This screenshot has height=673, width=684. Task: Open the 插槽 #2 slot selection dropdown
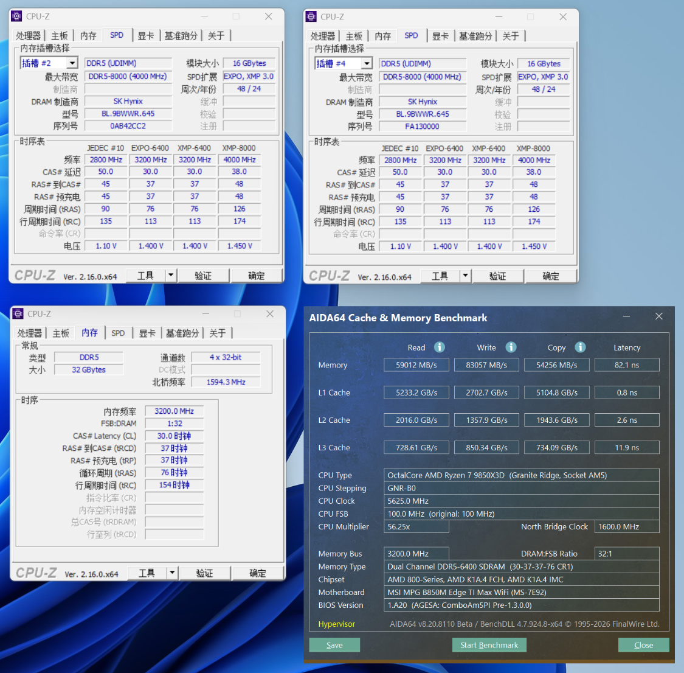[x=72, y=63]
